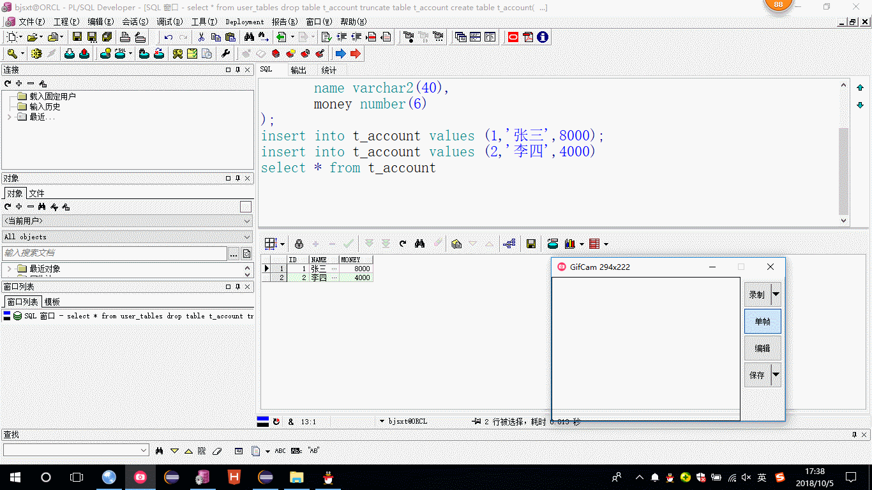
Task: Click the Log on key icon
Action: (13, 54)
